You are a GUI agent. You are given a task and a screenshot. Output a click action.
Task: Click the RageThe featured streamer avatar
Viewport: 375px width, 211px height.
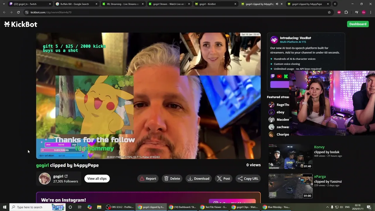tap(272, 105)
